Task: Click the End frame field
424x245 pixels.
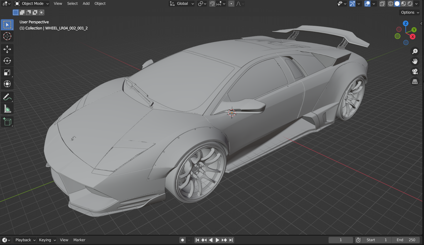Action: tap(406, 240)
